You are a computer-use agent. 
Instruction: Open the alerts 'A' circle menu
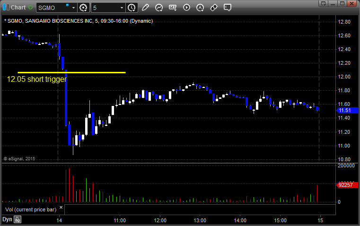[x=200, y=8]
